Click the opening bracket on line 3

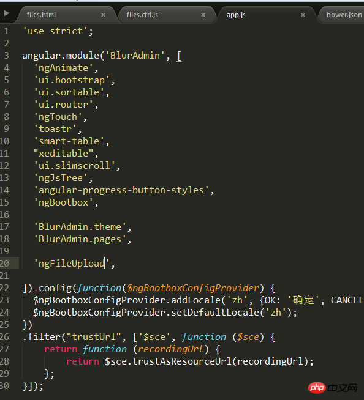179,56
